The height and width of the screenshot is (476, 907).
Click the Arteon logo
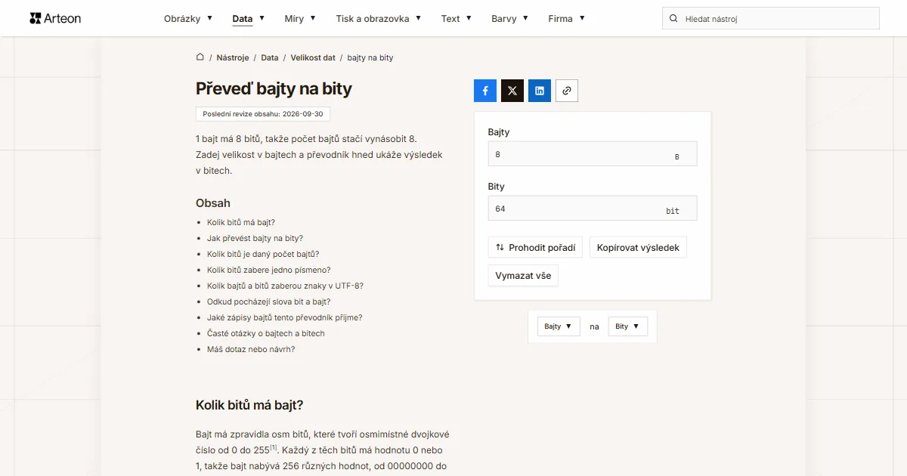click(55, 18)
